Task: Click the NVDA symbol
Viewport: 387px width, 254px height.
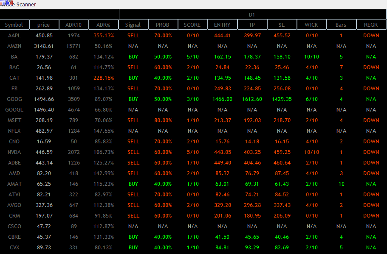Action: tap(14, 152)
